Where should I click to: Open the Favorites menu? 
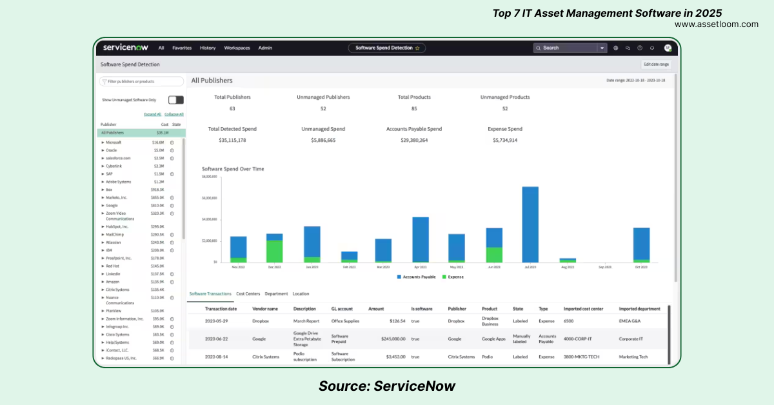click(x=182, y=48)
